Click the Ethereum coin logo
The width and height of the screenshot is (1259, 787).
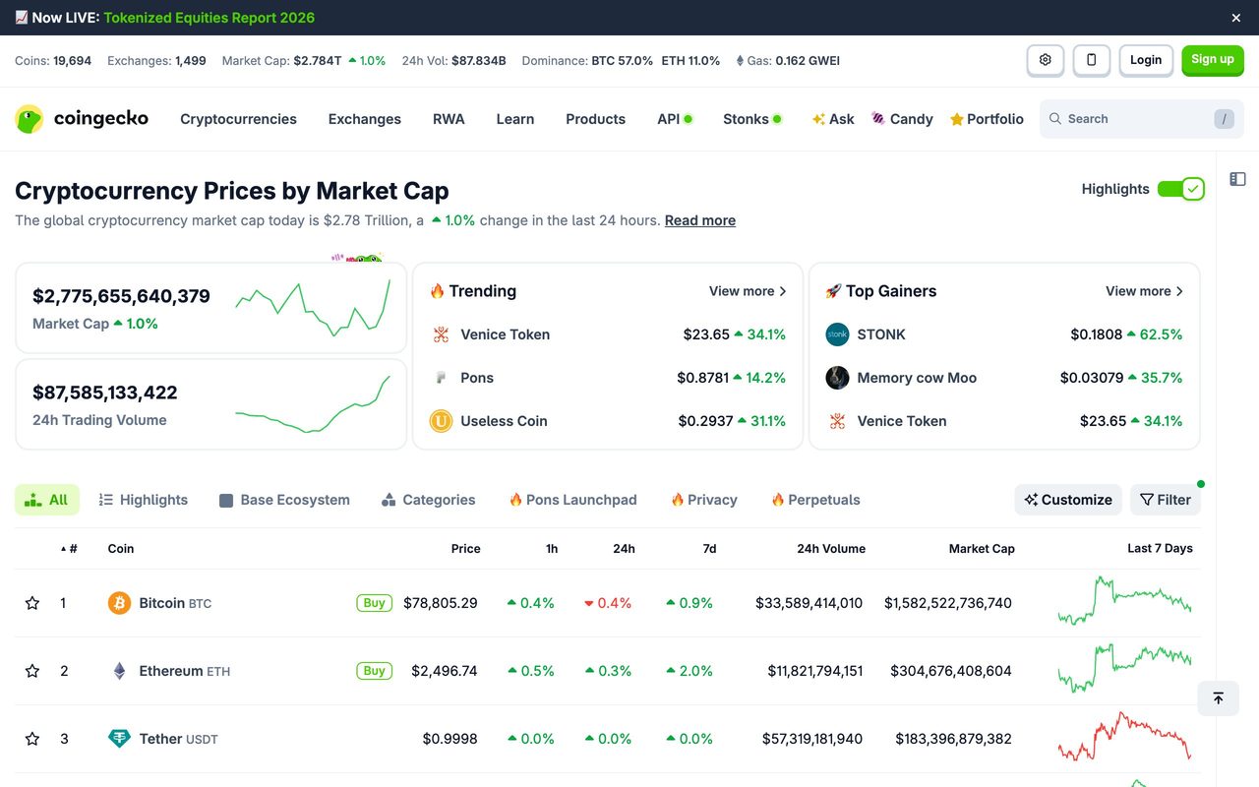pyautogui.click(x=119, y=671)
